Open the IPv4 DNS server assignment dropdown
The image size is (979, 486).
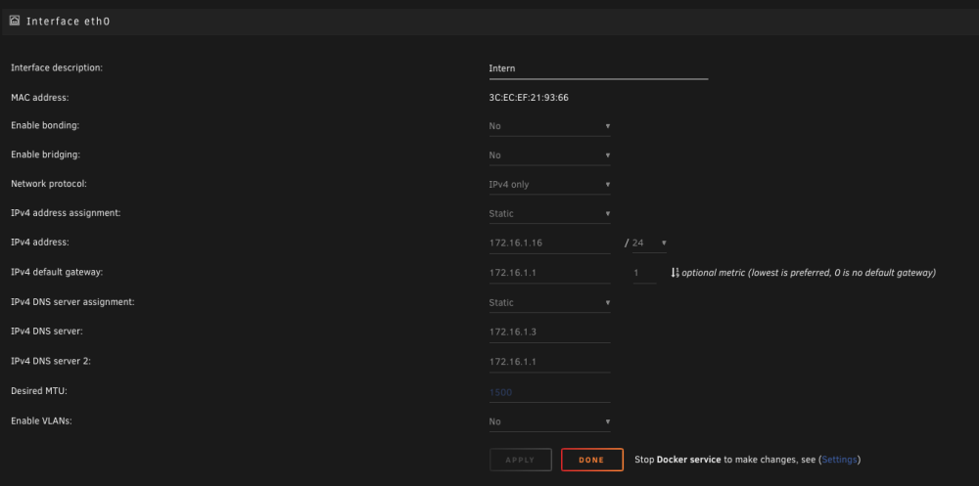click(549, 302)
